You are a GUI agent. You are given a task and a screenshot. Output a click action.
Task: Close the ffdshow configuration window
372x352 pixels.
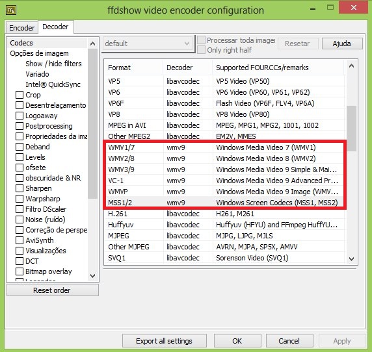click(x=354, y=8)
